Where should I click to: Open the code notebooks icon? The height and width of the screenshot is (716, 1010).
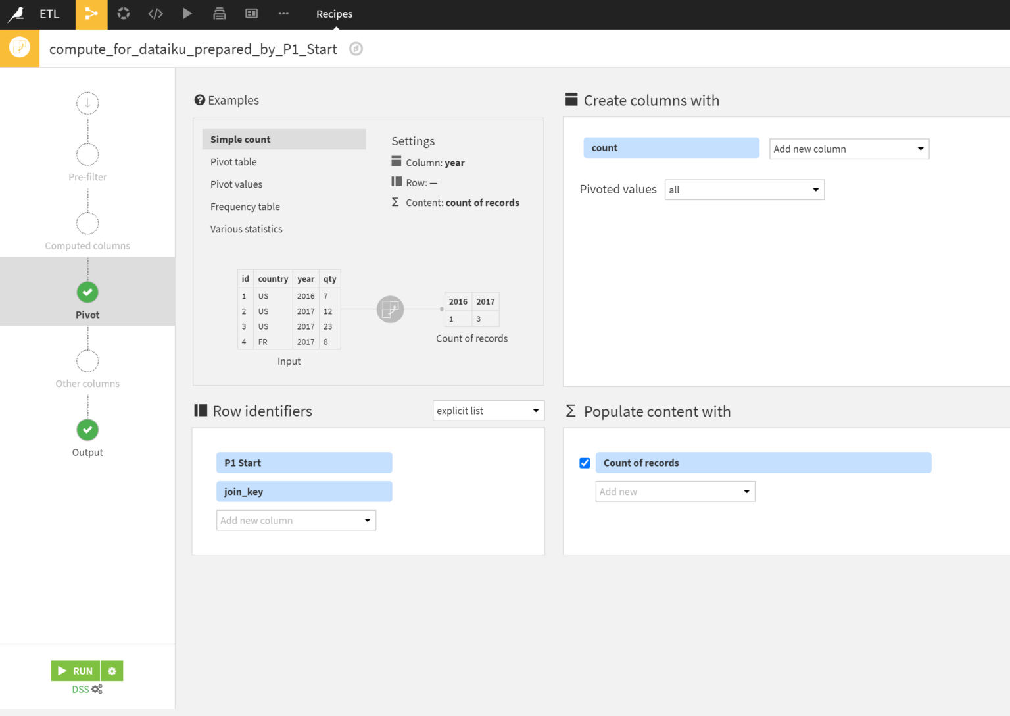point(155,14)
